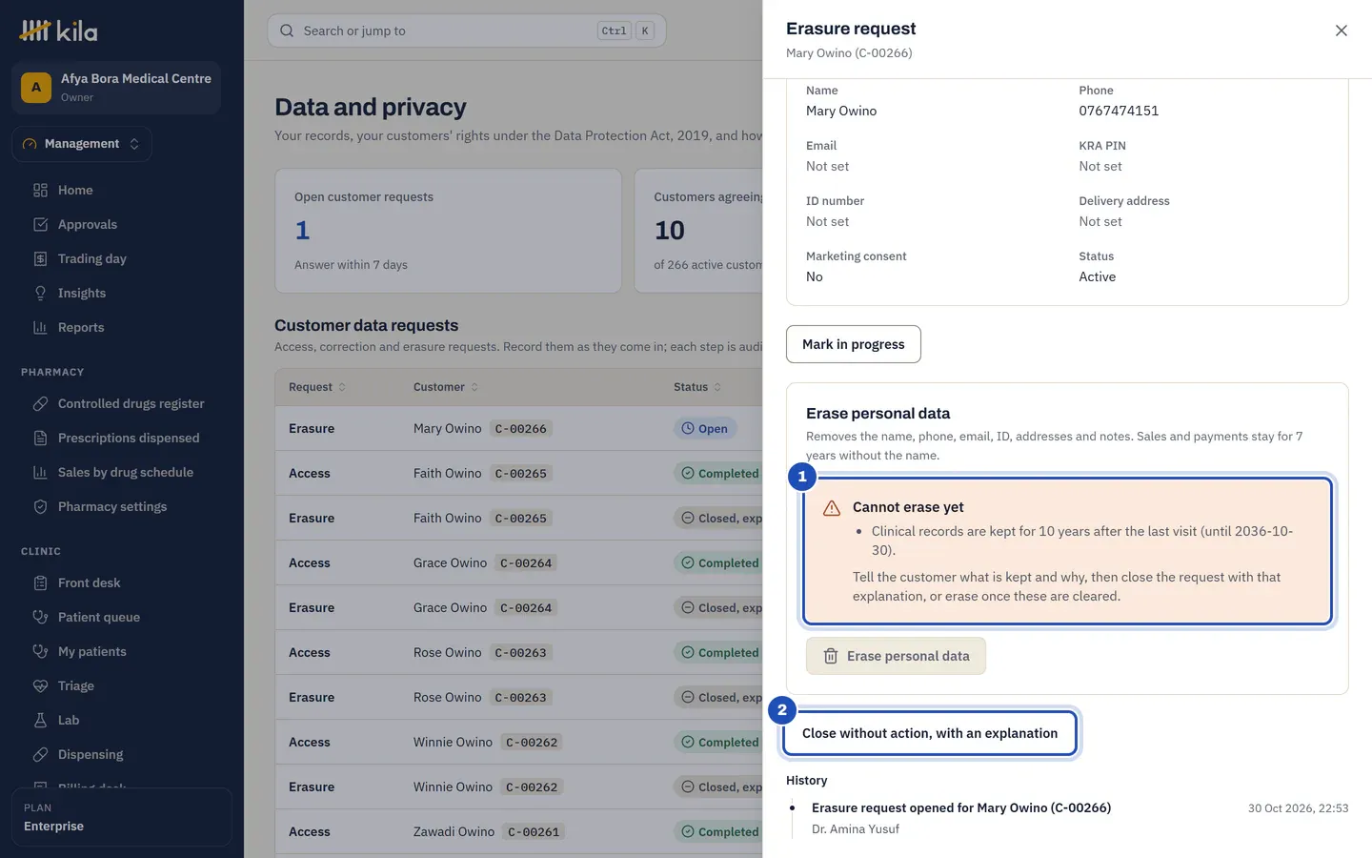Click phone number 0767474151
This screenshot has height=858, width=1372.
pos(1119,111)
